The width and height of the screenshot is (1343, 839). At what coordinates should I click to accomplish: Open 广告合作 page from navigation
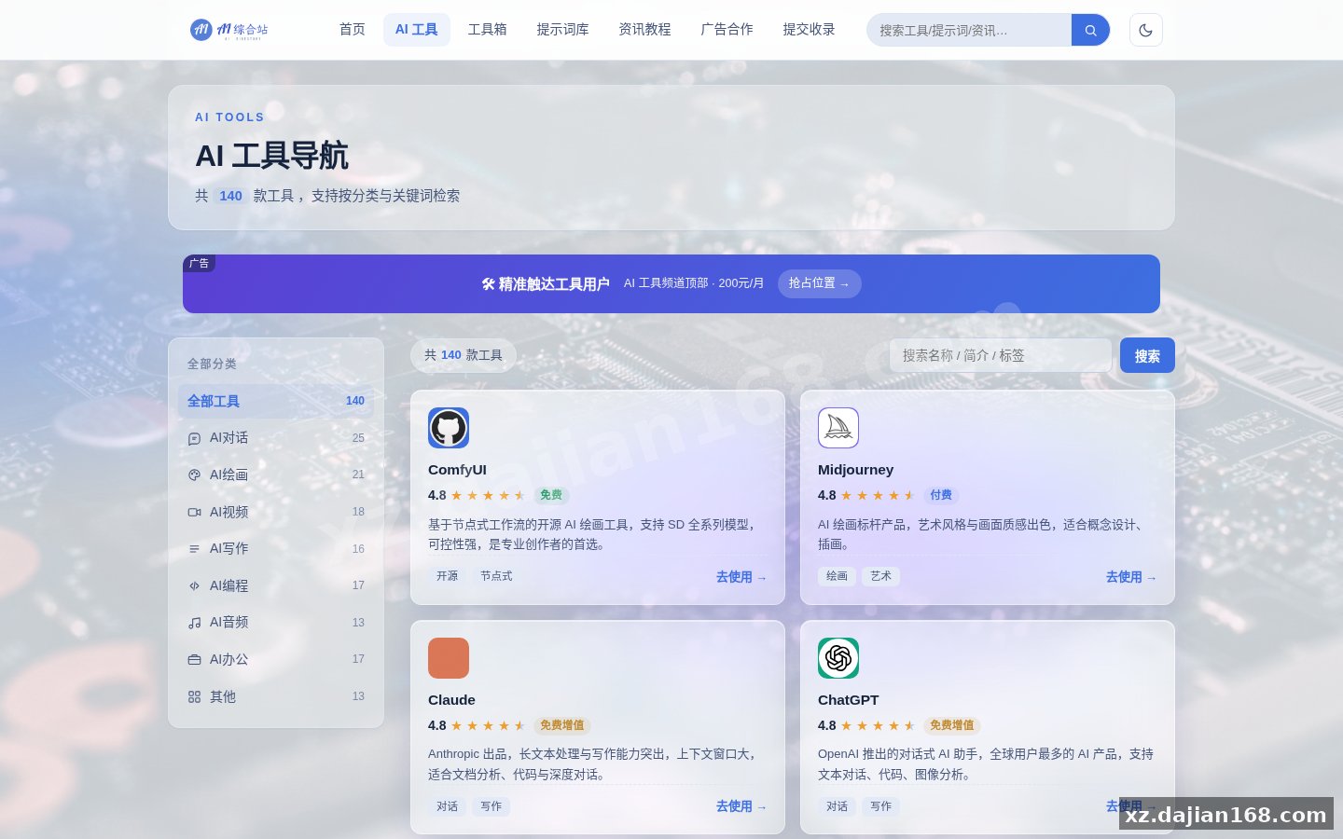tap(727, 30)
